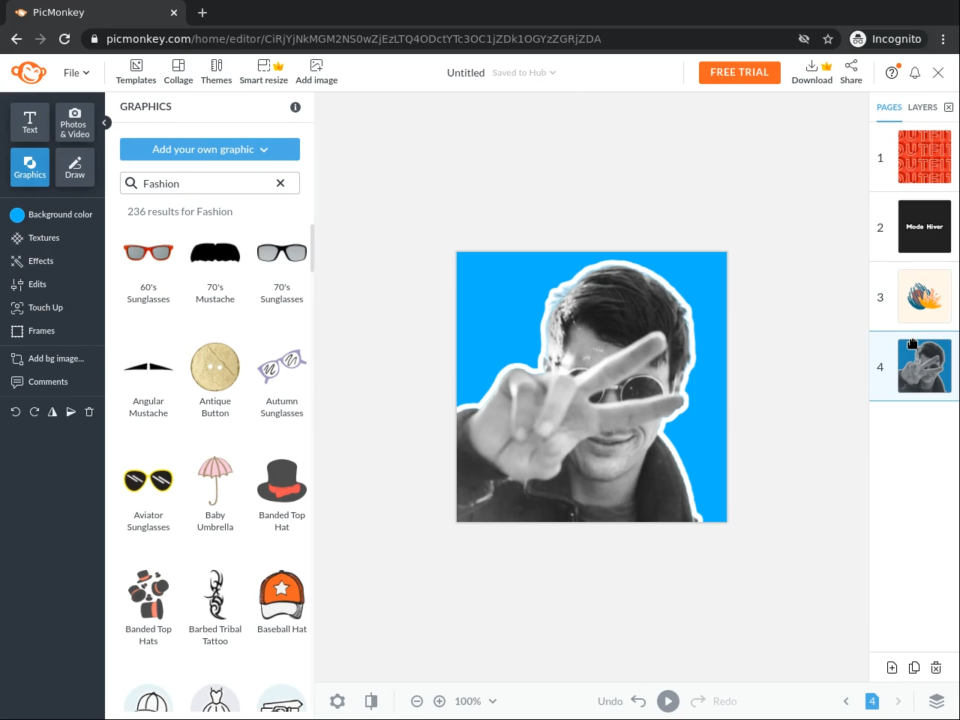Open the Templates tool

tap(136, 72)
